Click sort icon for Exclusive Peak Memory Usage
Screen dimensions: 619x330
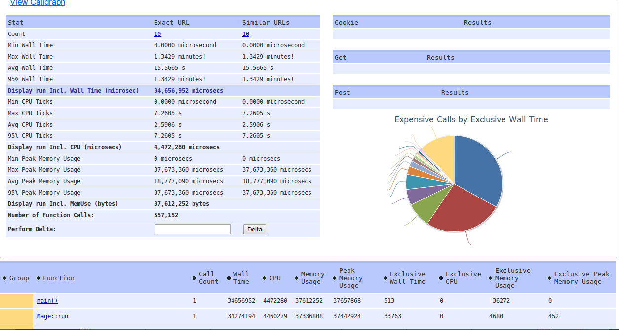point(550,278)
